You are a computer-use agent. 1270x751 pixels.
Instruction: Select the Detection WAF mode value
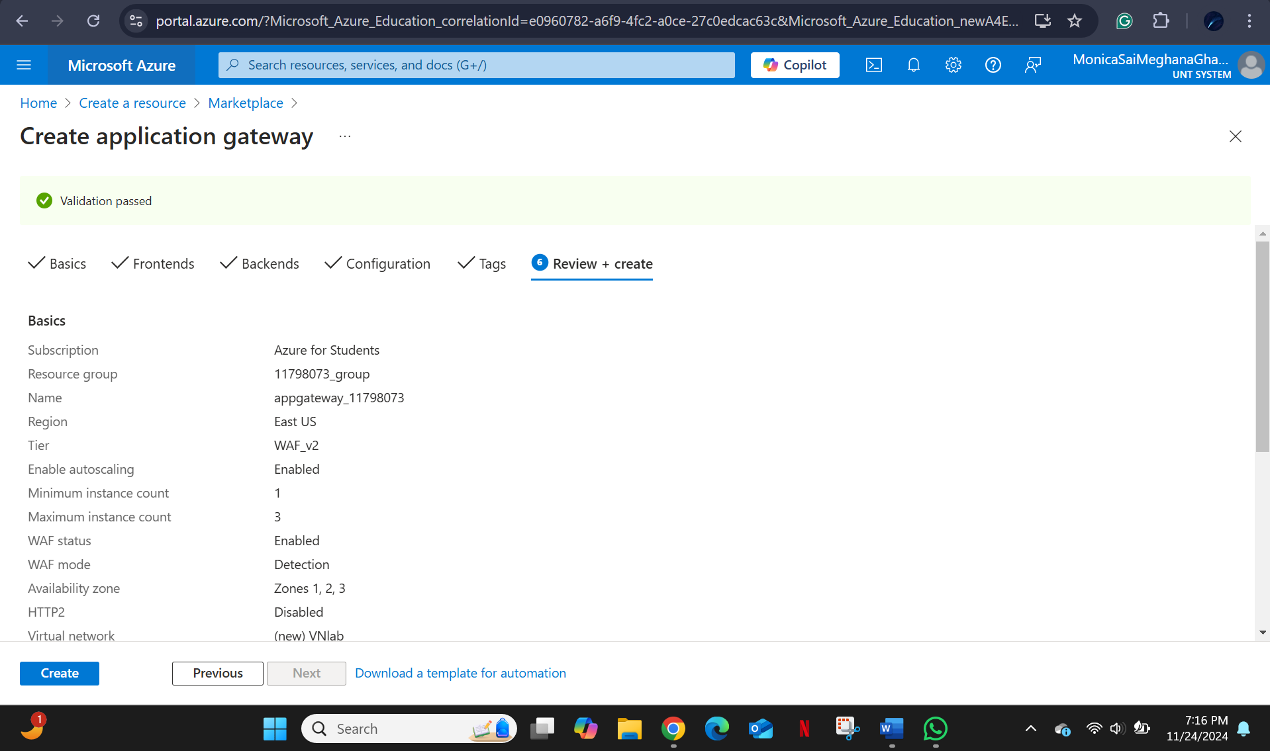(302, 564)
